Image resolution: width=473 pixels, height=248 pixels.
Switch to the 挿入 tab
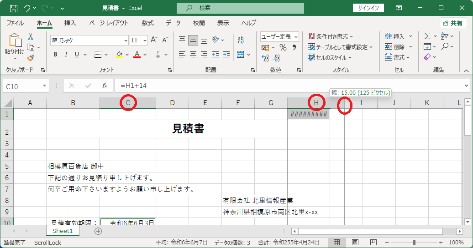click(x=70, y=23)
